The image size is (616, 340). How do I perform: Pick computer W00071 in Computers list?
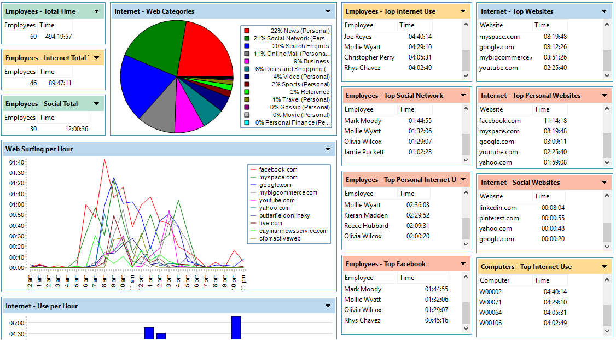click(x=490, y=302)
